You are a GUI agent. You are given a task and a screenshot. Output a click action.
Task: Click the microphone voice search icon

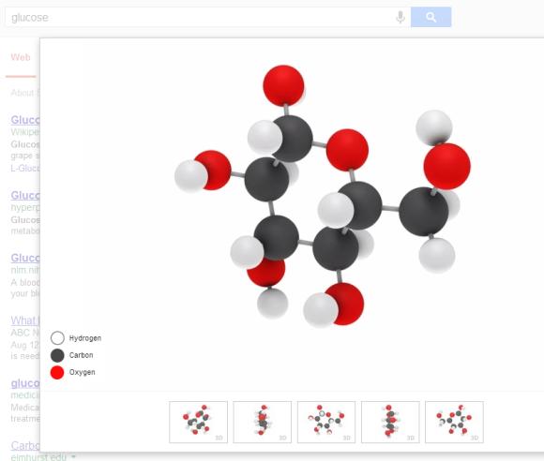tap(400, 17)
